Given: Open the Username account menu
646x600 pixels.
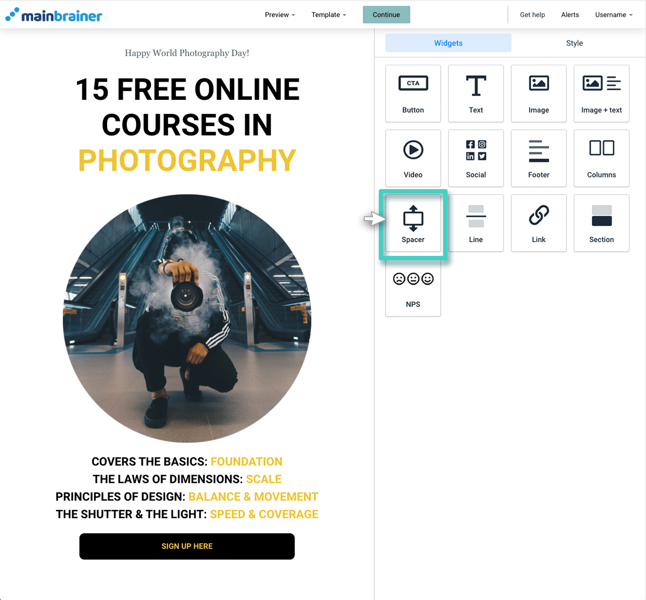Looking at the screenshot, I should click(x=613, y=15).
